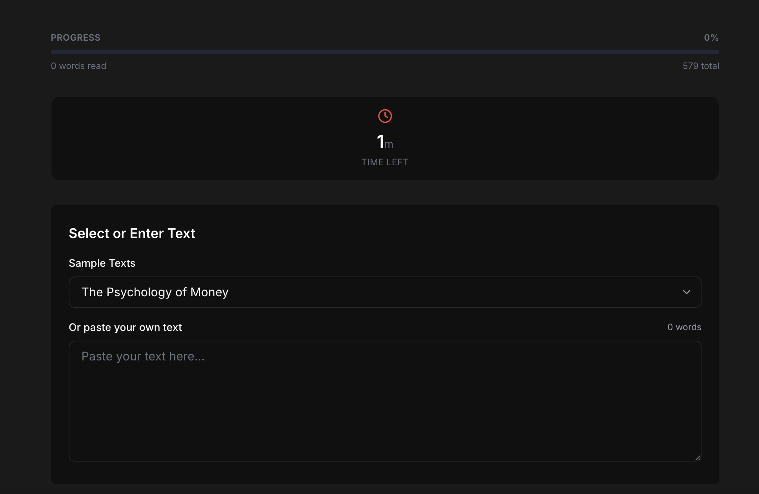Click the Paste your text here placeholder

(x=143, y=357)
